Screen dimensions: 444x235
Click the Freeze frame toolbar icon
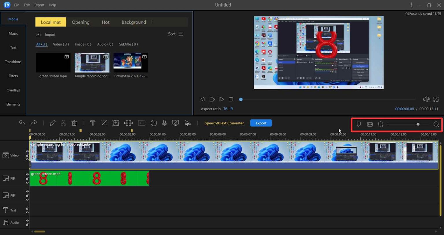[x=142, y=123]
